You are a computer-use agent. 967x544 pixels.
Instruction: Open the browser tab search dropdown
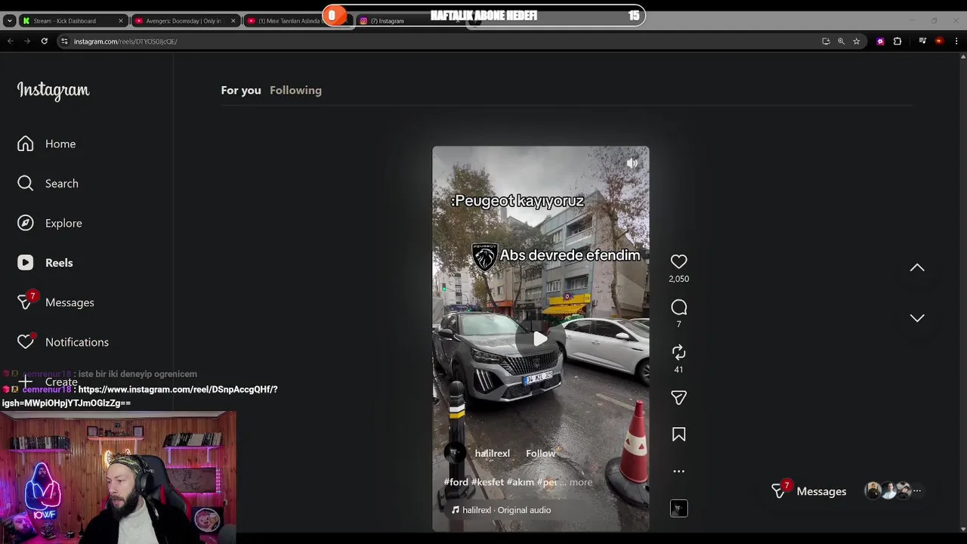pyautogui.click(x=8, y=21)
